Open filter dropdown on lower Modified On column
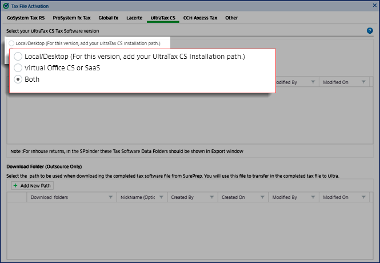 pos(363,197)
